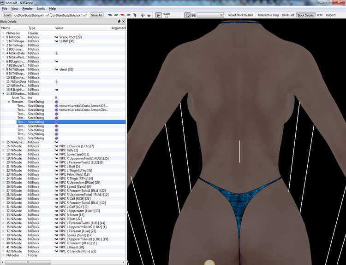This screenshot has width=346, height=265.
Task: Toggle Interactive Help
Action: point(268,15)
